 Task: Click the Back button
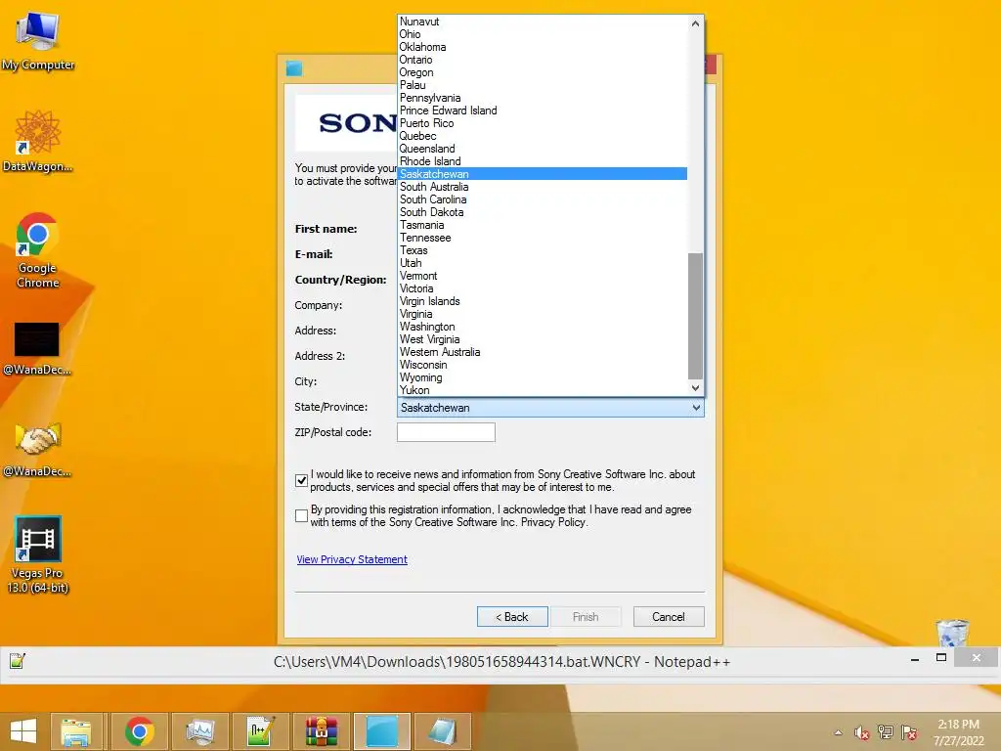click(x=512, y=617)
